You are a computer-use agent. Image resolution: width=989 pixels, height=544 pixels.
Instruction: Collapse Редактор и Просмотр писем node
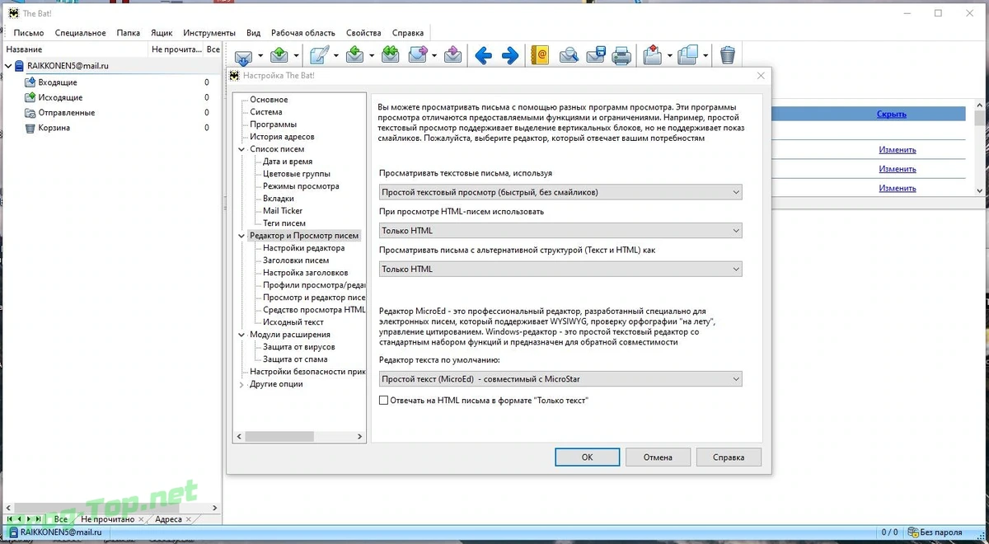pos(241,236)
